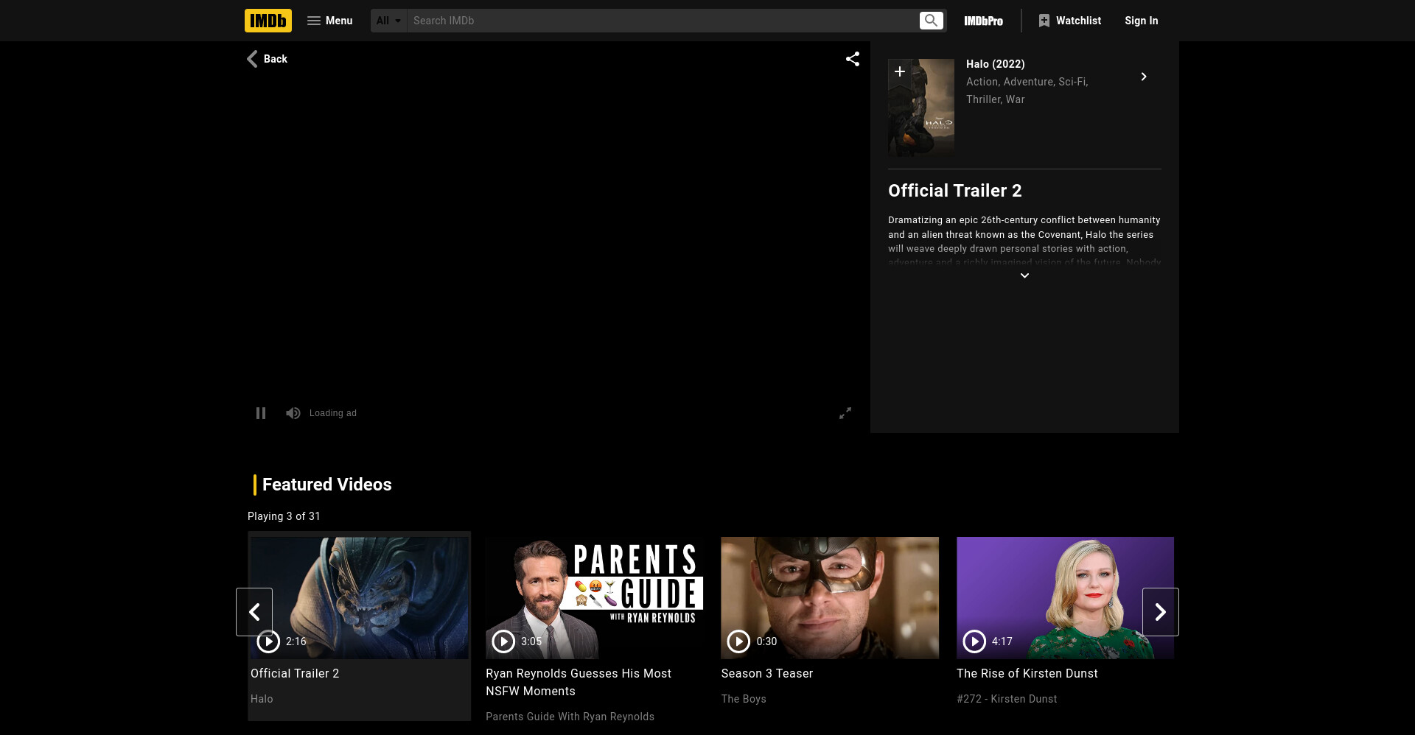Screen dimensions: 1415x735
Task: Focus the Search IMDb field
Action: coord(662,21)
